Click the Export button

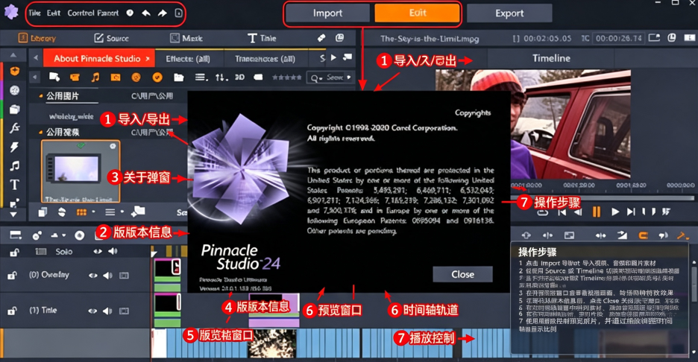tap(509, 13)
